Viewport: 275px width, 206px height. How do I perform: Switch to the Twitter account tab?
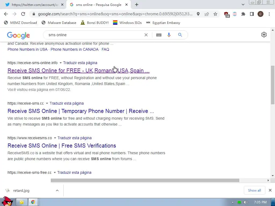[x=33, y=5]
